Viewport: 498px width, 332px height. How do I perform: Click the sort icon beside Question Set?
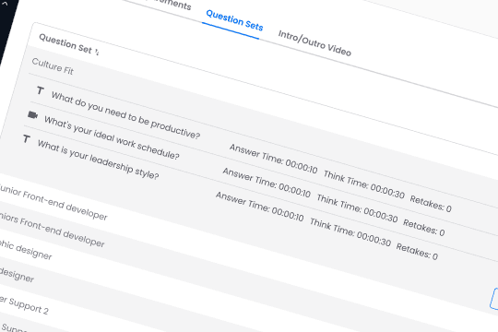(x=97, y=52)
